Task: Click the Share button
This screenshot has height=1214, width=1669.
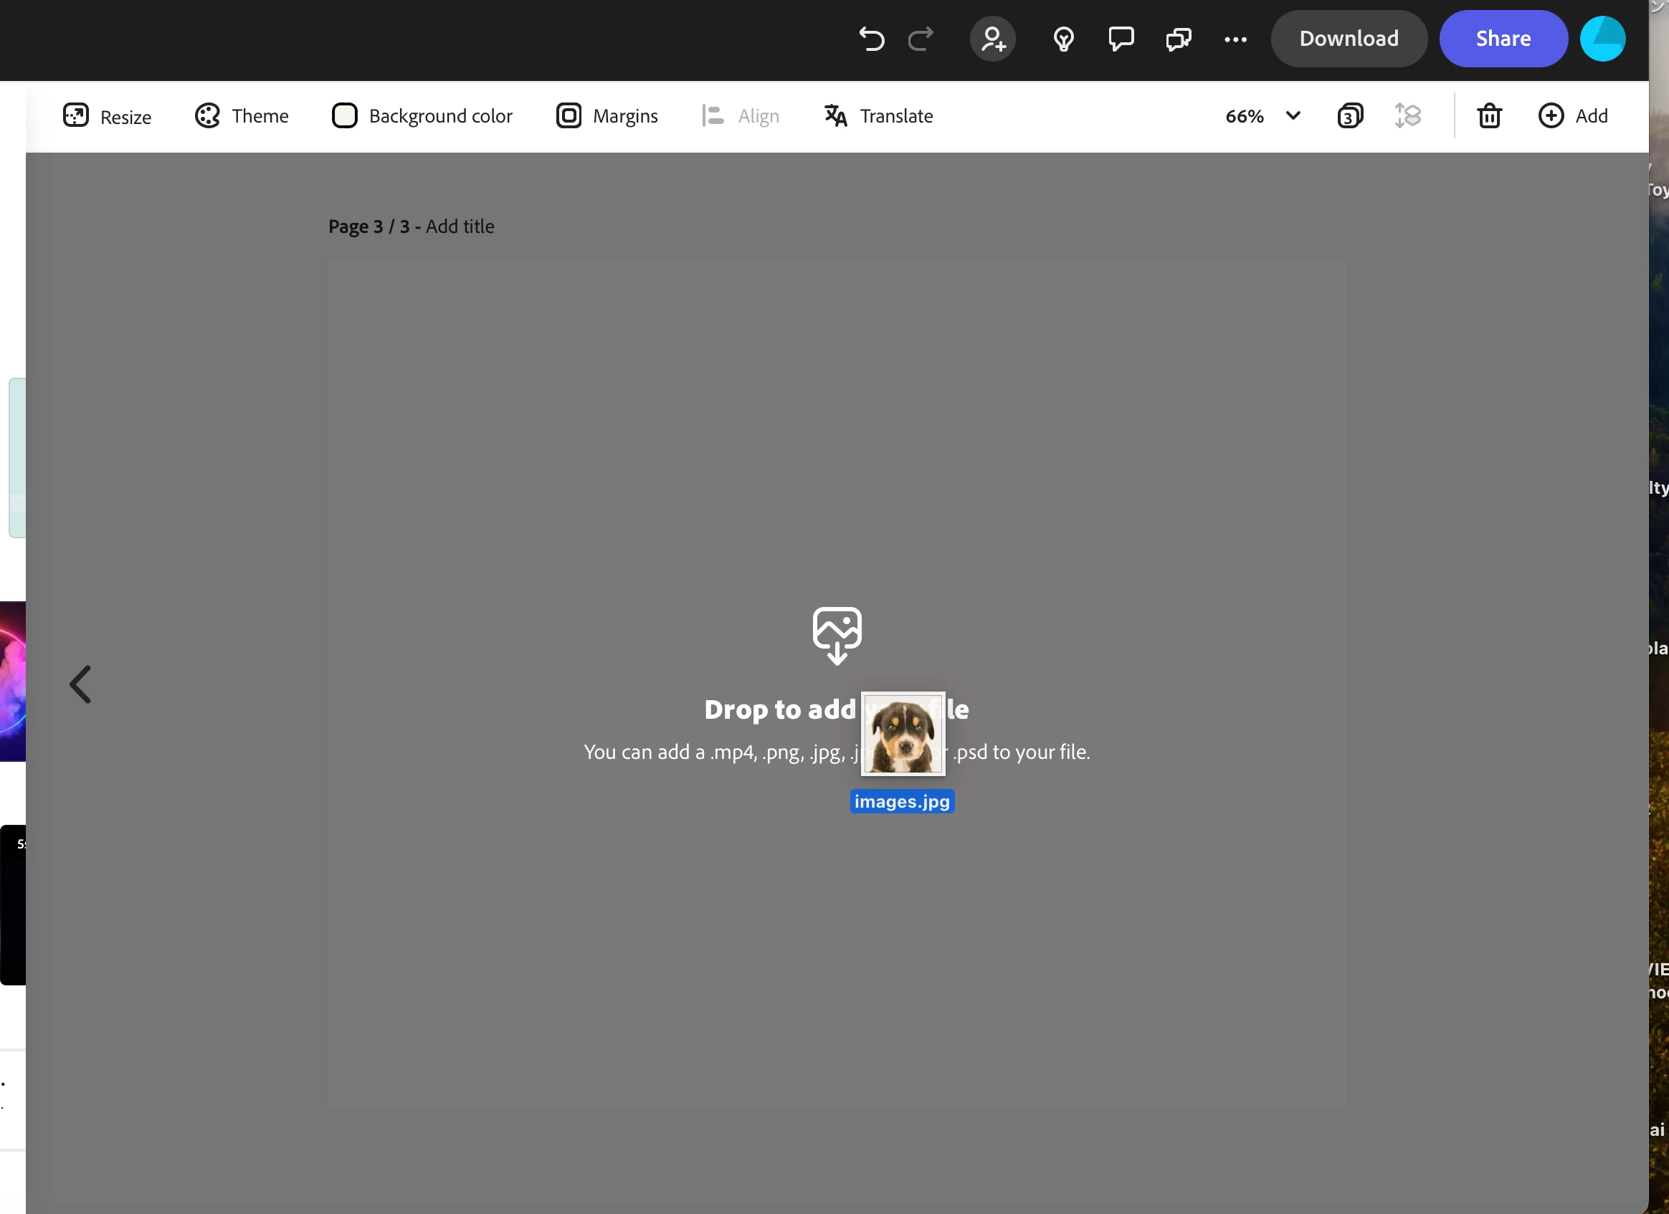Action: [x=1503, y=38]
